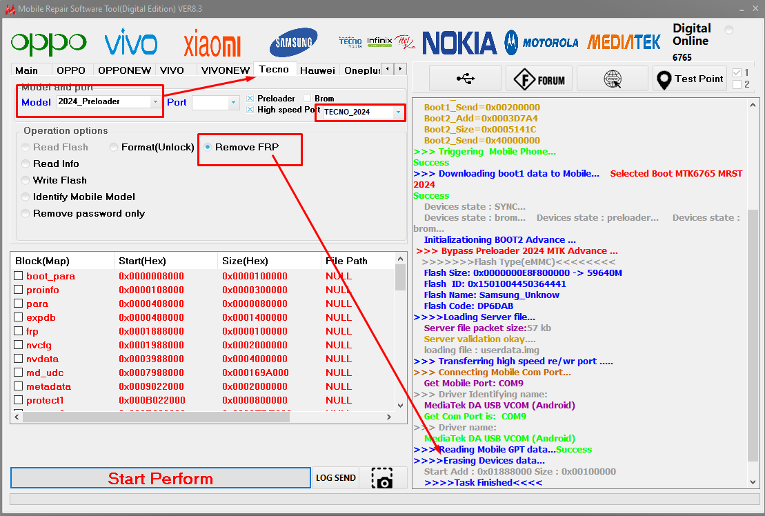Screen dimensions: 765x516
Task: Enable the Brom checkbox
Action: click(x=308, y=99)
